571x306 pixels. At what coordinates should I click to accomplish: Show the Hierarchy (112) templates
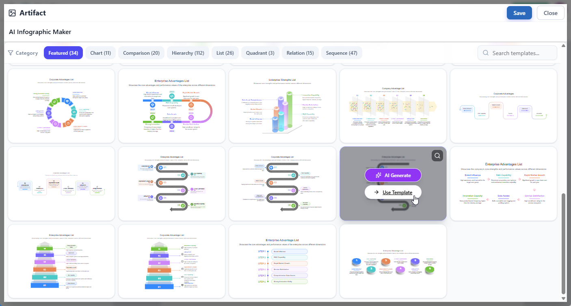click(188, 53)
